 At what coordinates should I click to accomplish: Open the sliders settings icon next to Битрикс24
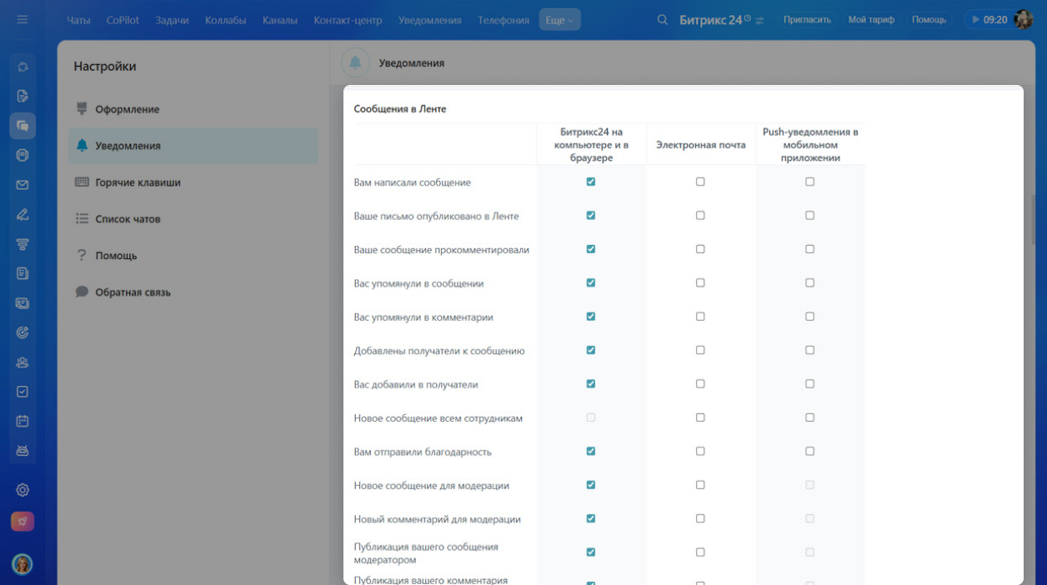click(x=759, y=20)
